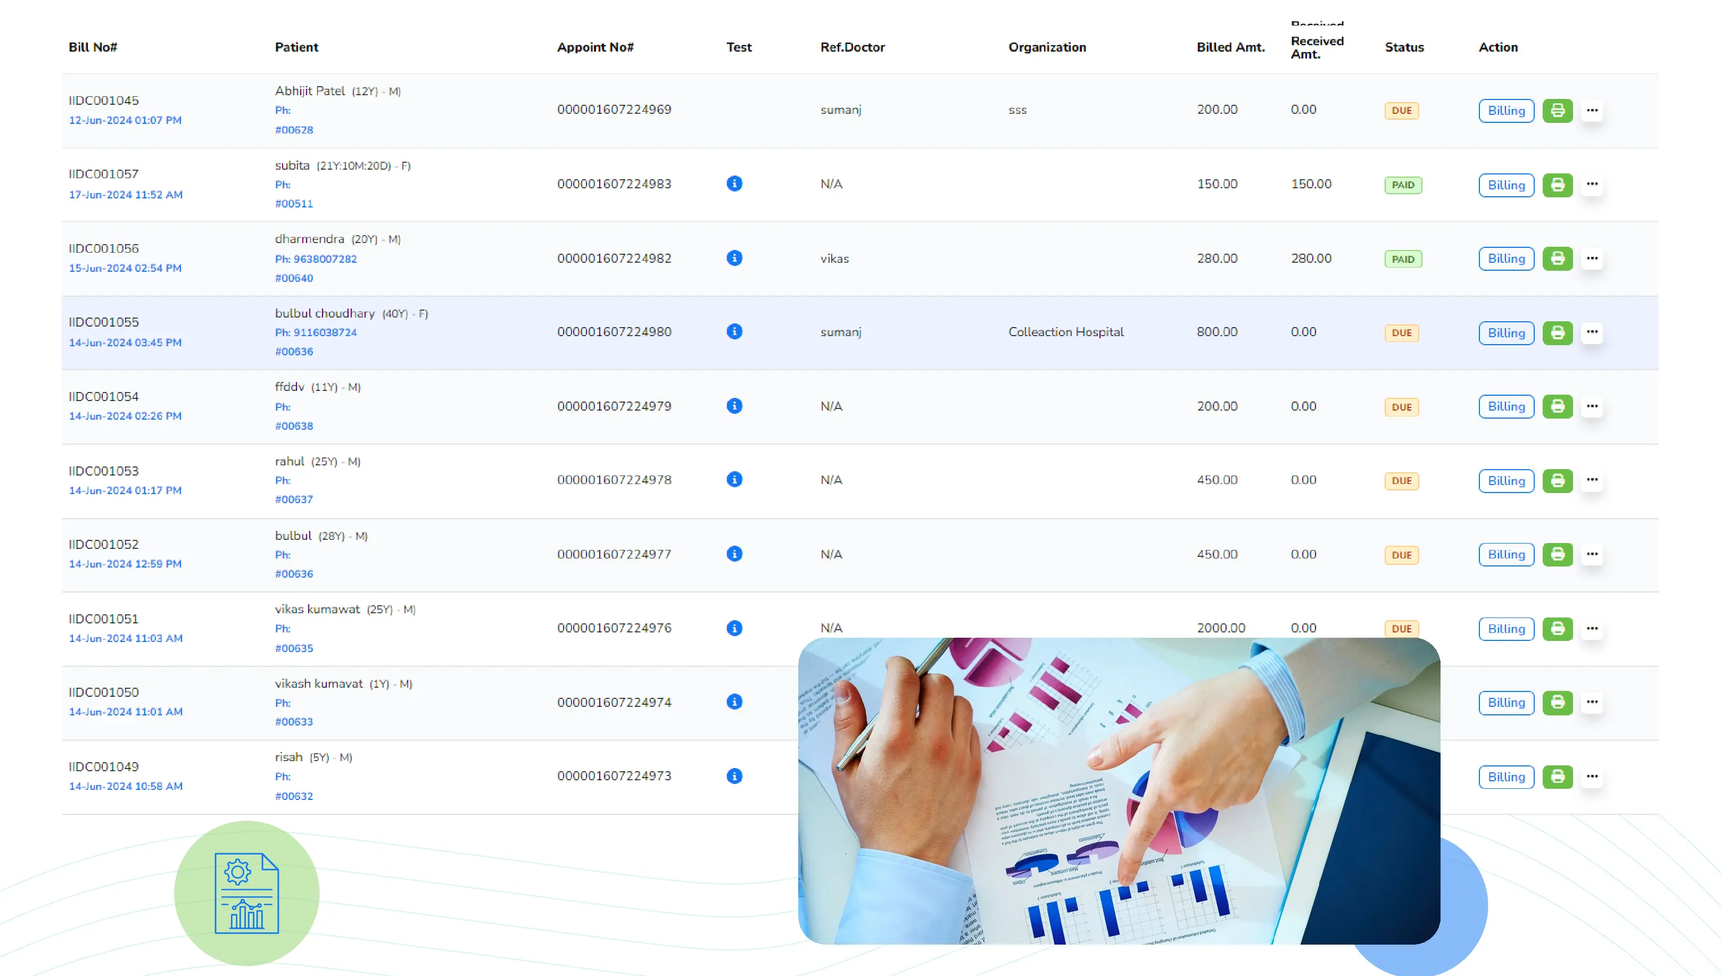Show test info for subita
The image size is (1721, 976).
(x=734, y=183)
